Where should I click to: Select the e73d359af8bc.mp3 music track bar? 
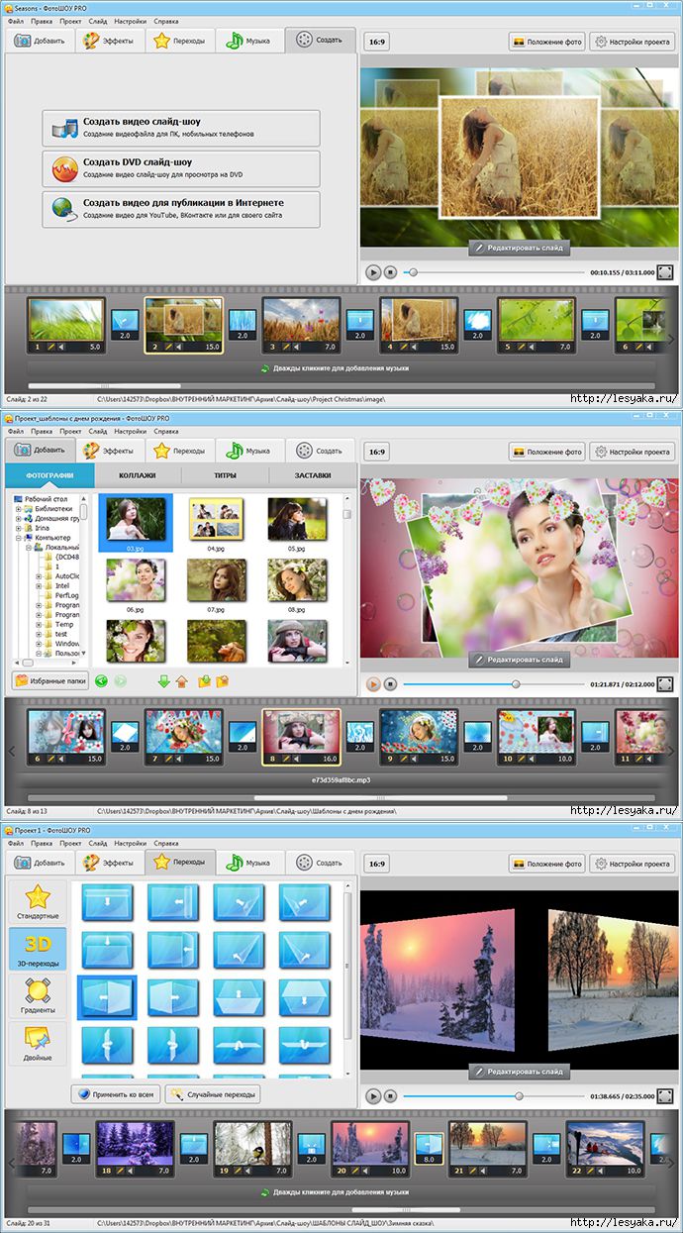[341, 779]
